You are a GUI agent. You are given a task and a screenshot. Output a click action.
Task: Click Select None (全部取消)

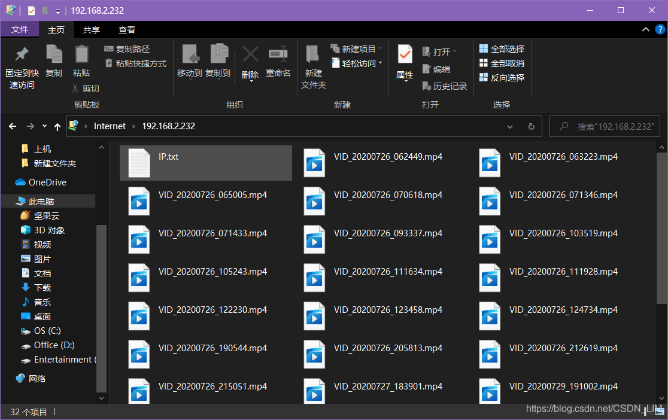(x=502, y=63)
